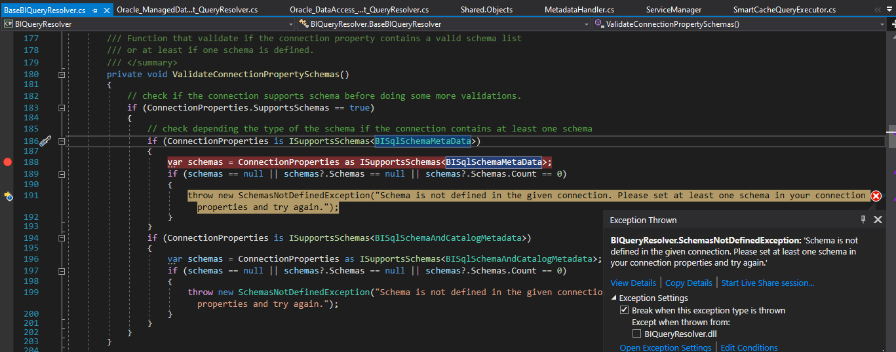The height and width of the screenshot is (352, 896).
Task: Collapse the code block at line 186
Action: coord(62,141)
